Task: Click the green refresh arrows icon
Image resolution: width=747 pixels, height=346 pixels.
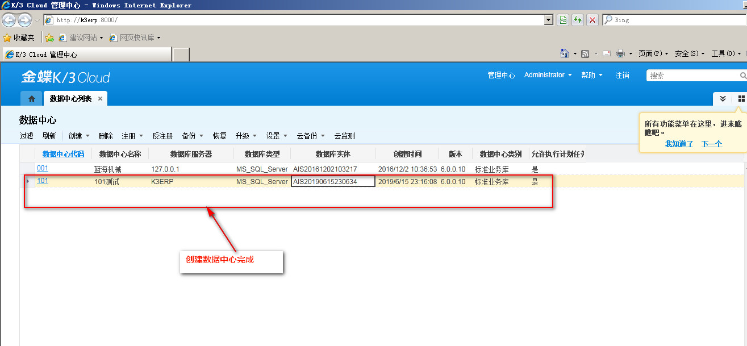Action: [578, 20]
